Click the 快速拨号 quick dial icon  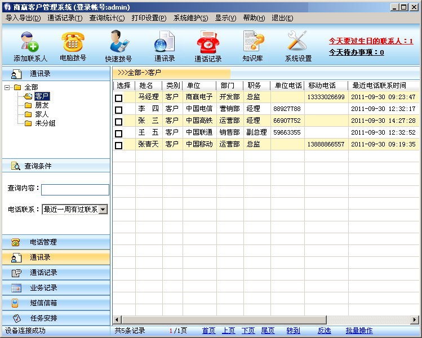point(118,43)
